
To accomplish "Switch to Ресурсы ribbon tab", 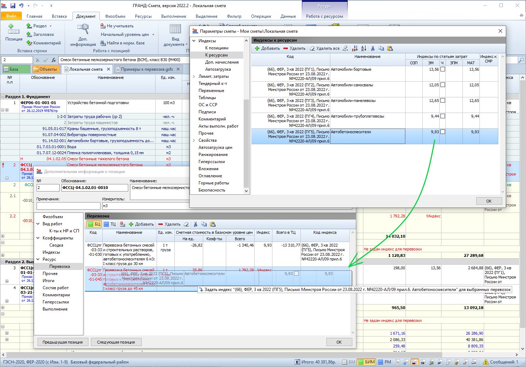I will coord(143,16).
